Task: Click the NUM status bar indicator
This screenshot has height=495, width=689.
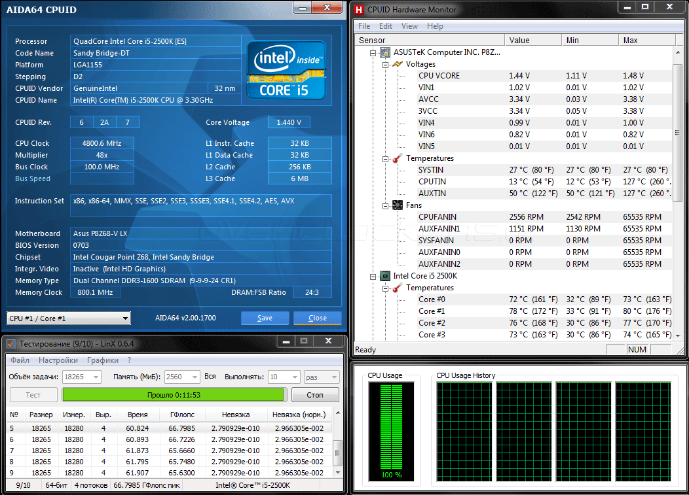Action: [x=637, y=349]
